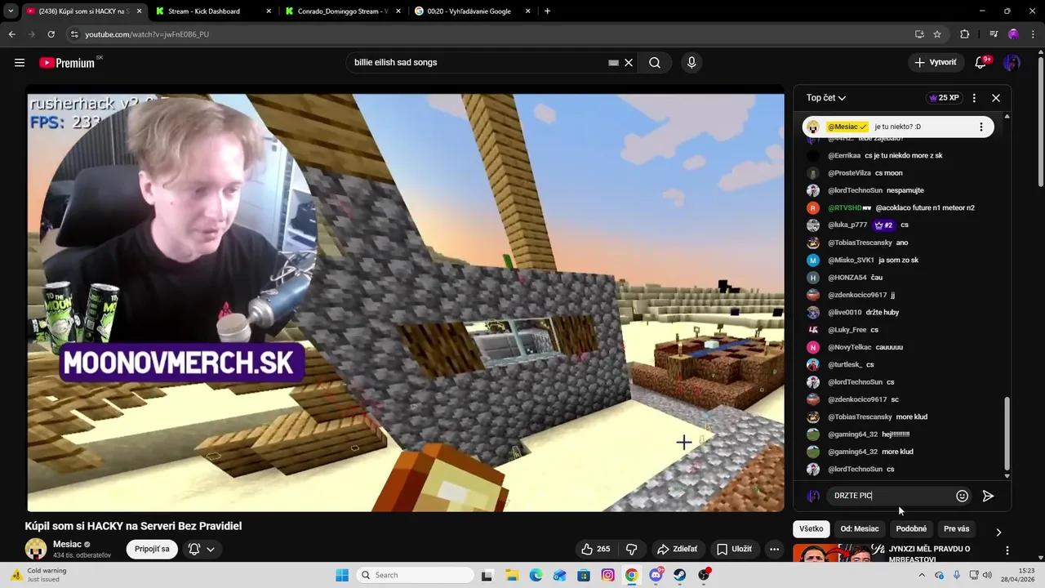Select the Podobné filter chip
The height and width of the screenshot is (588, 1045).
click(x=911, y=529)
